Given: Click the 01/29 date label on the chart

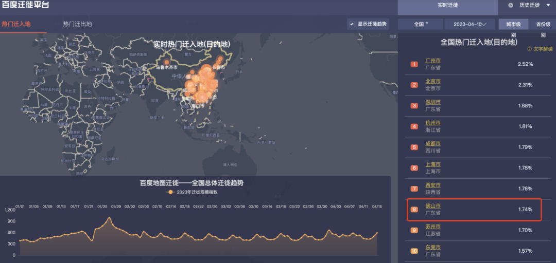Looking at the screenshot, I should pyautogui.click(x=116, y=206).
